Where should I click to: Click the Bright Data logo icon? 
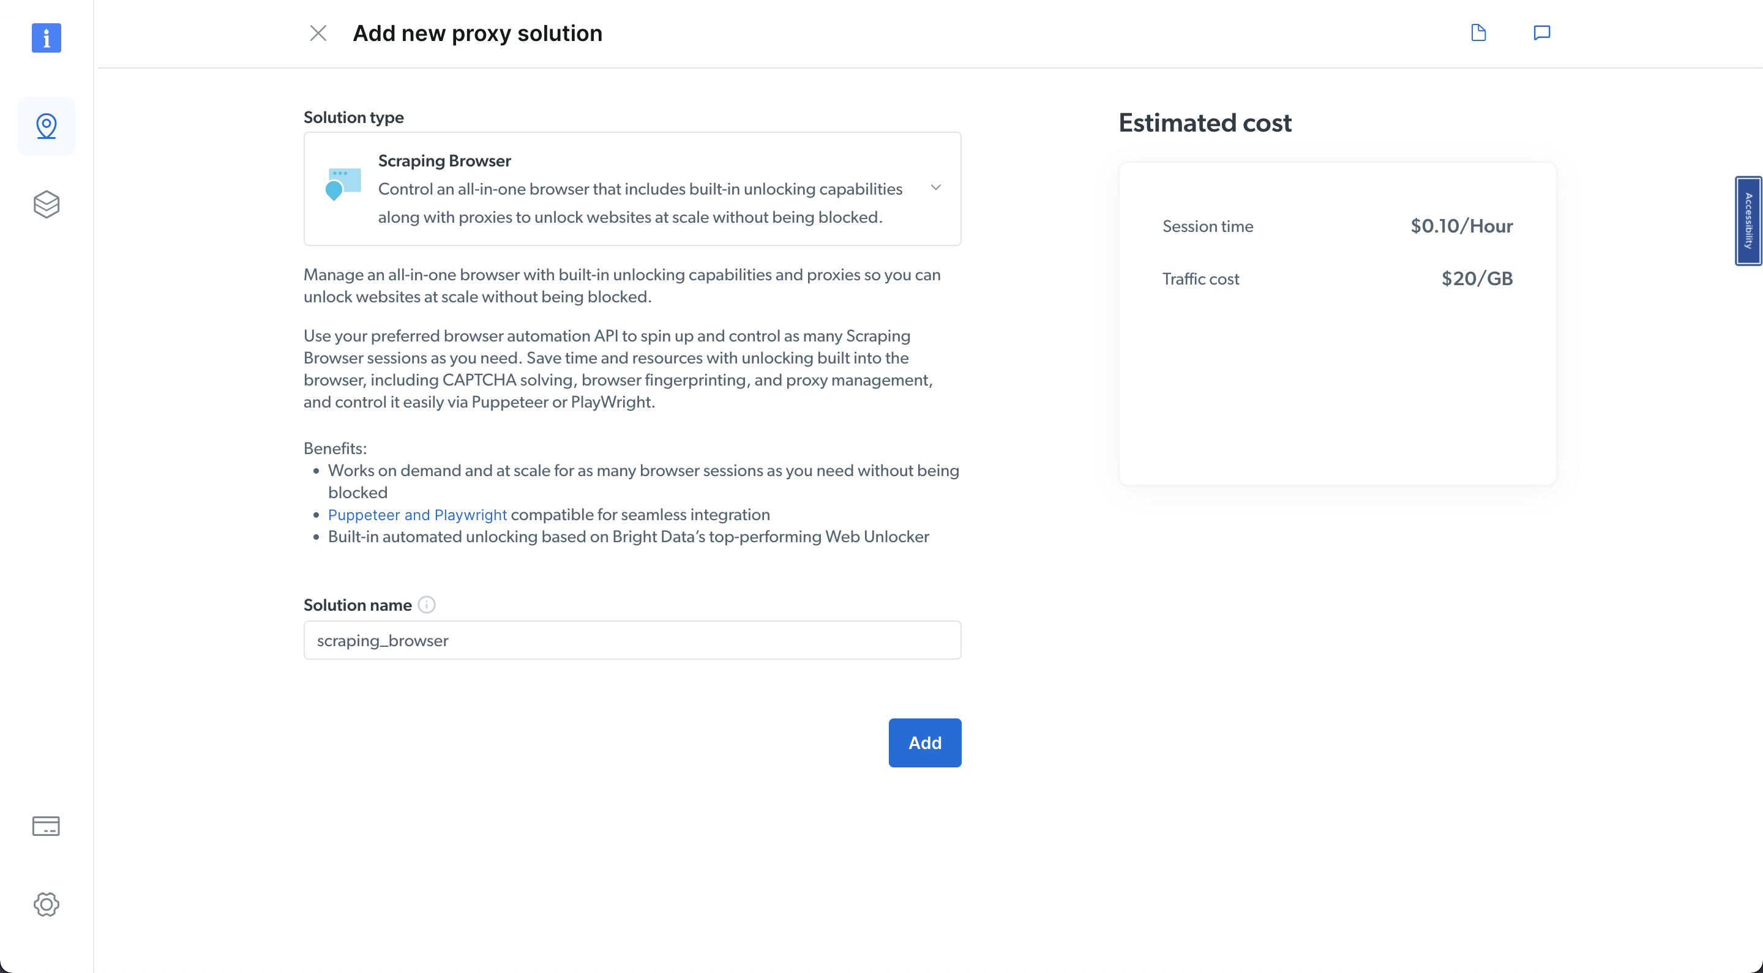pos(46,37)
